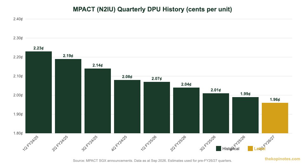
Task: Click the 2.20¢ y-axis label
Action: 18,57
